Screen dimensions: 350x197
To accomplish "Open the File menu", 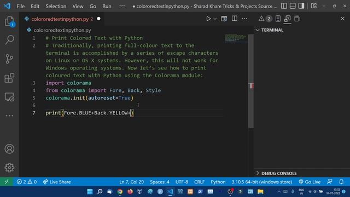I will 21,6.
